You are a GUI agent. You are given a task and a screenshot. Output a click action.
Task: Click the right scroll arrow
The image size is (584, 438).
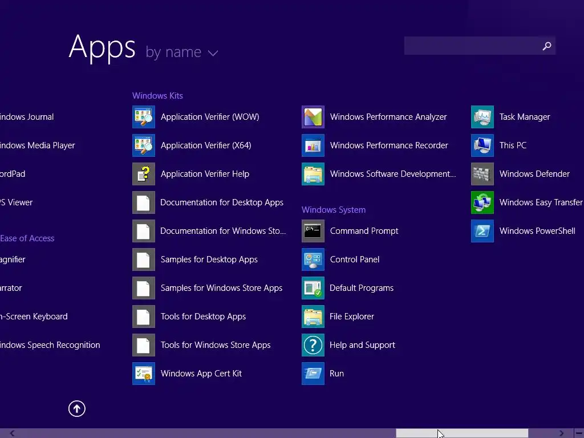point(561,433)
